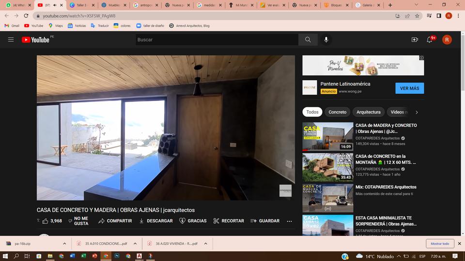Open CASA de CONCRETO en la MONTAÑA thumbnail
The width and height of the screenshot is (465, 261).
click(x=328, y=167)
